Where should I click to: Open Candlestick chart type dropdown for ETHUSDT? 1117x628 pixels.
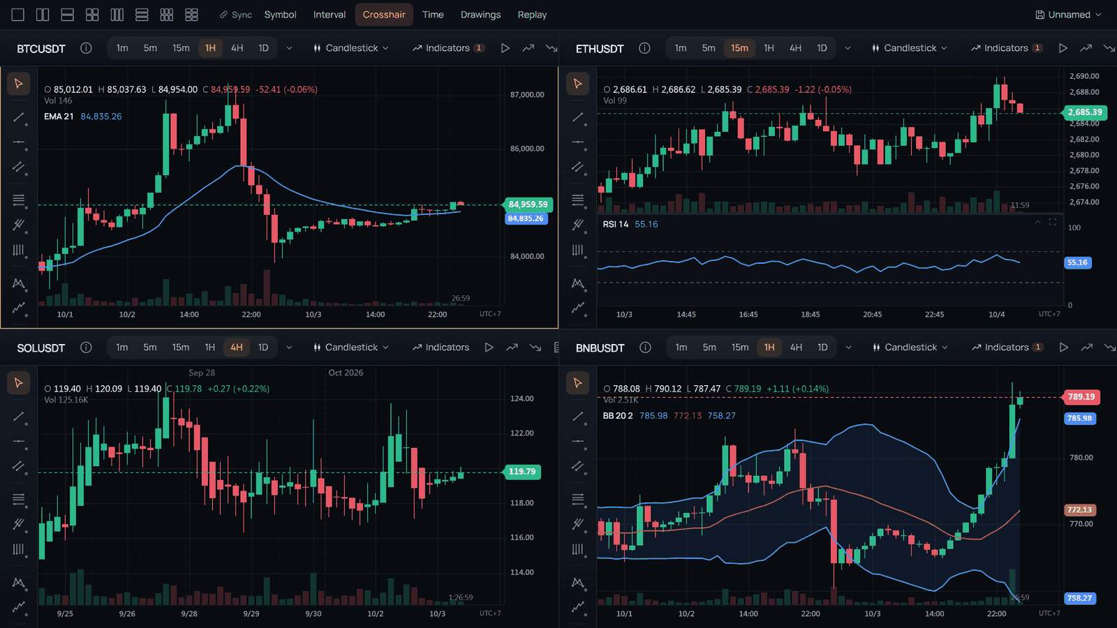pyautogui.click(x=910, y=48)
